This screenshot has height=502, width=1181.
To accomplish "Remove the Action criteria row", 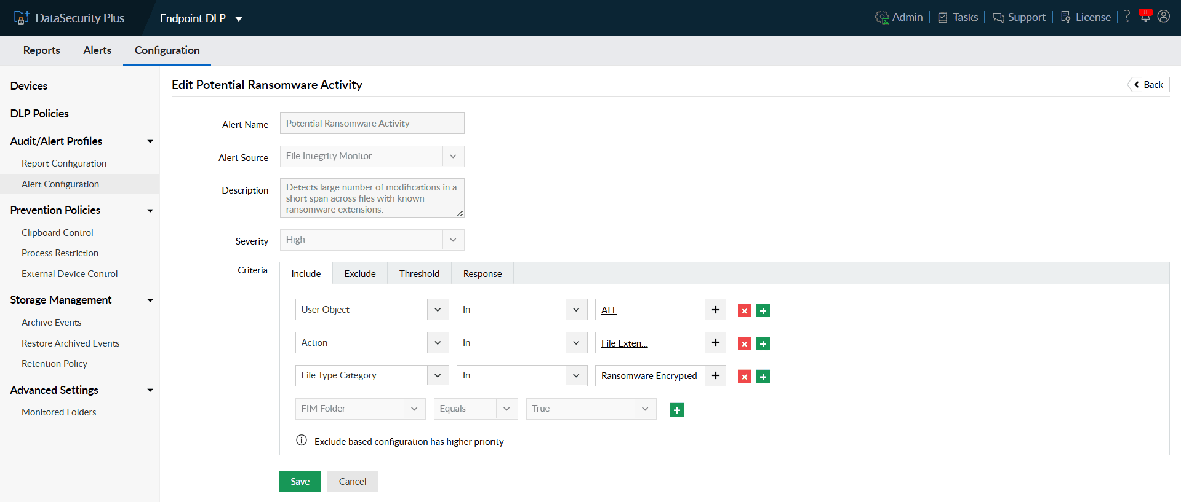I will 745,344.
